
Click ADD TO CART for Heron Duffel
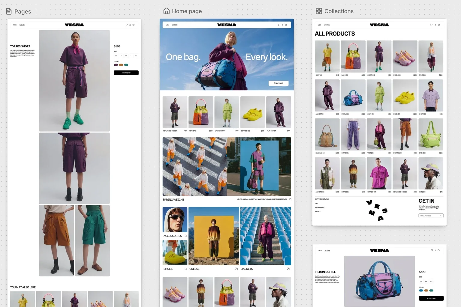point(431,298)
